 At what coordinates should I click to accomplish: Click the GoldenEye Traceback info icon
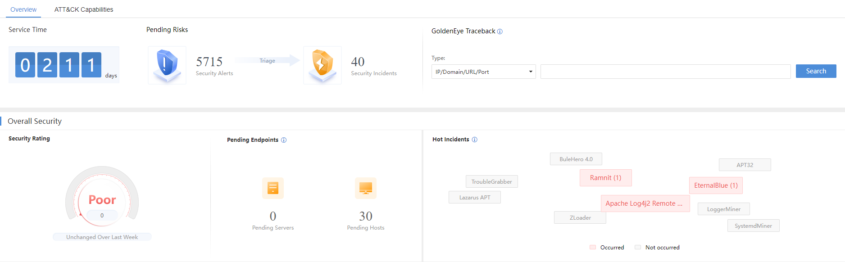coord(500,32)
